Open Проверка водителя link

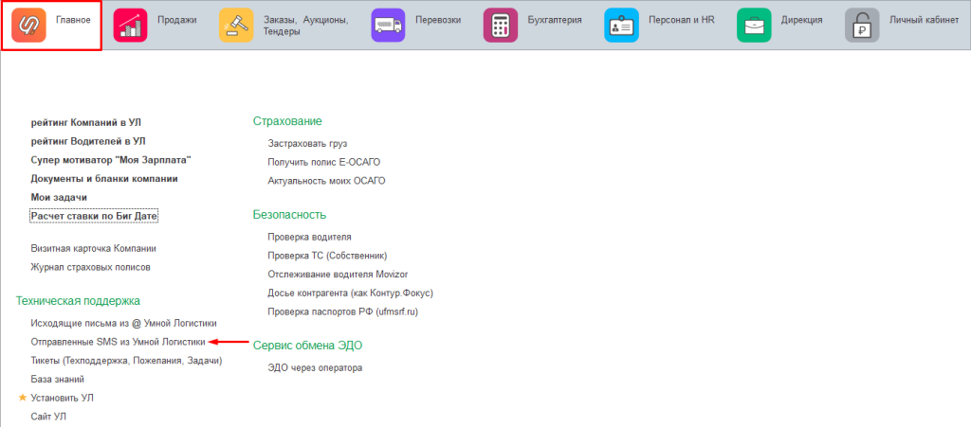(310, 237)
